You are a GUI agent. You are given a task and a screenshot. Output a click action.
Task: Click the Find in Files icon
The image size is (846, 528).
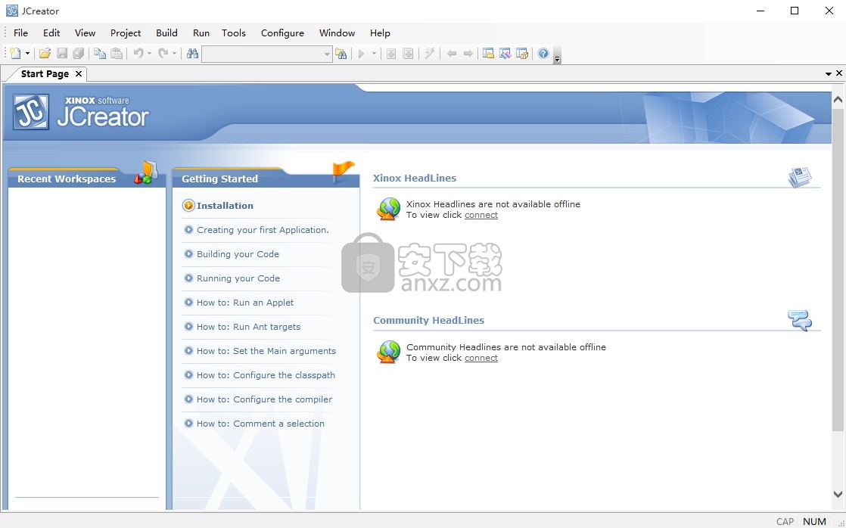[x=341, y=54]
